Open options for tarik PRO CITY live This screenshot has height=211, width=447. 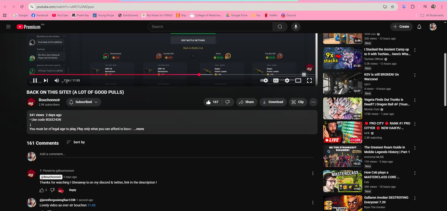coord(415,125)
